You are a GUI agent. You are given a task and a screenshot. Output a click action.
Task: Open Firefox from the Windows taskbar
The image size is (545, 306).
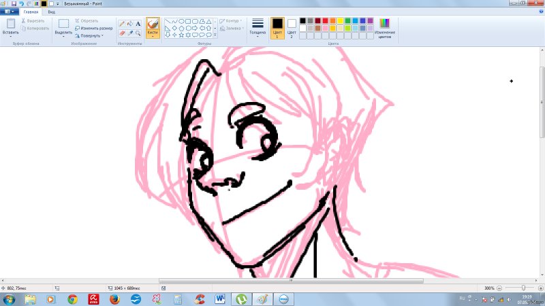coord(114,299)
